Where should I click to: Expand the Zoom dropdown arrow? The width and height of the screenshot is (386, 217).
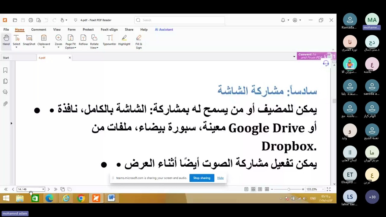(59, 48)
